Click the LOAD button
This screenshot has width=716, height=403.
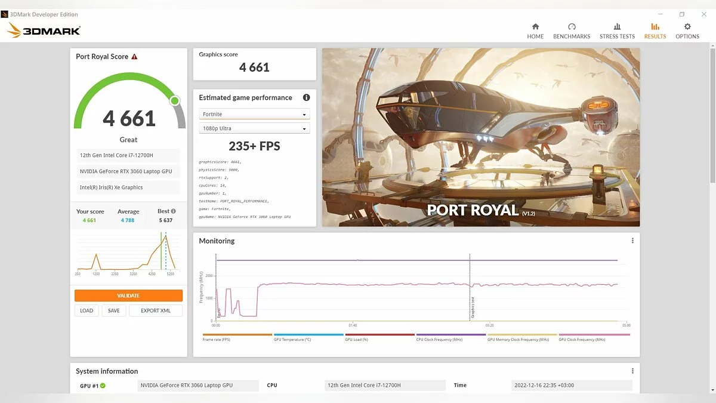(x=87, y=310)
